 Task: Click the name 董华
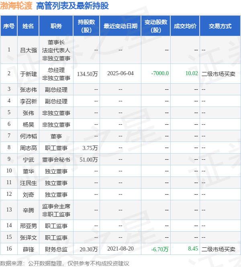(29, 171)
